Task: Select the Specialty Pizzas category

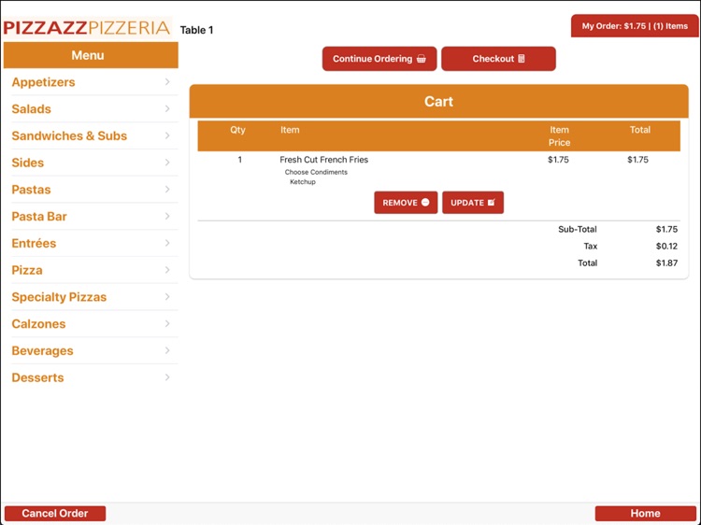Action: [x=91, y=297]
